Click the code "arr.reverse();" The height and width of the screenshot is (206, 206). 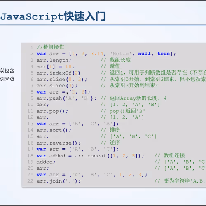[x=59, y=143]
